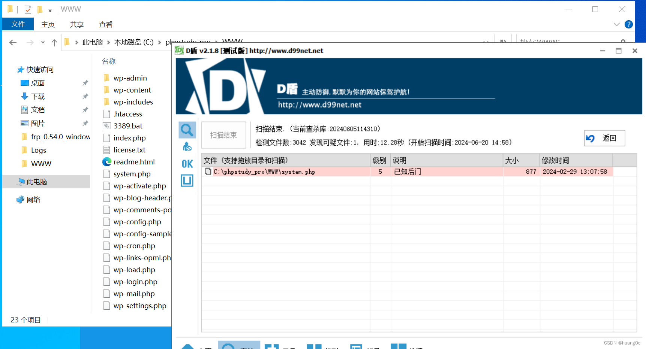
Task: Click the OK icon in D盾 sidebar
Action: pyautogui.click(x=187, y=164)
